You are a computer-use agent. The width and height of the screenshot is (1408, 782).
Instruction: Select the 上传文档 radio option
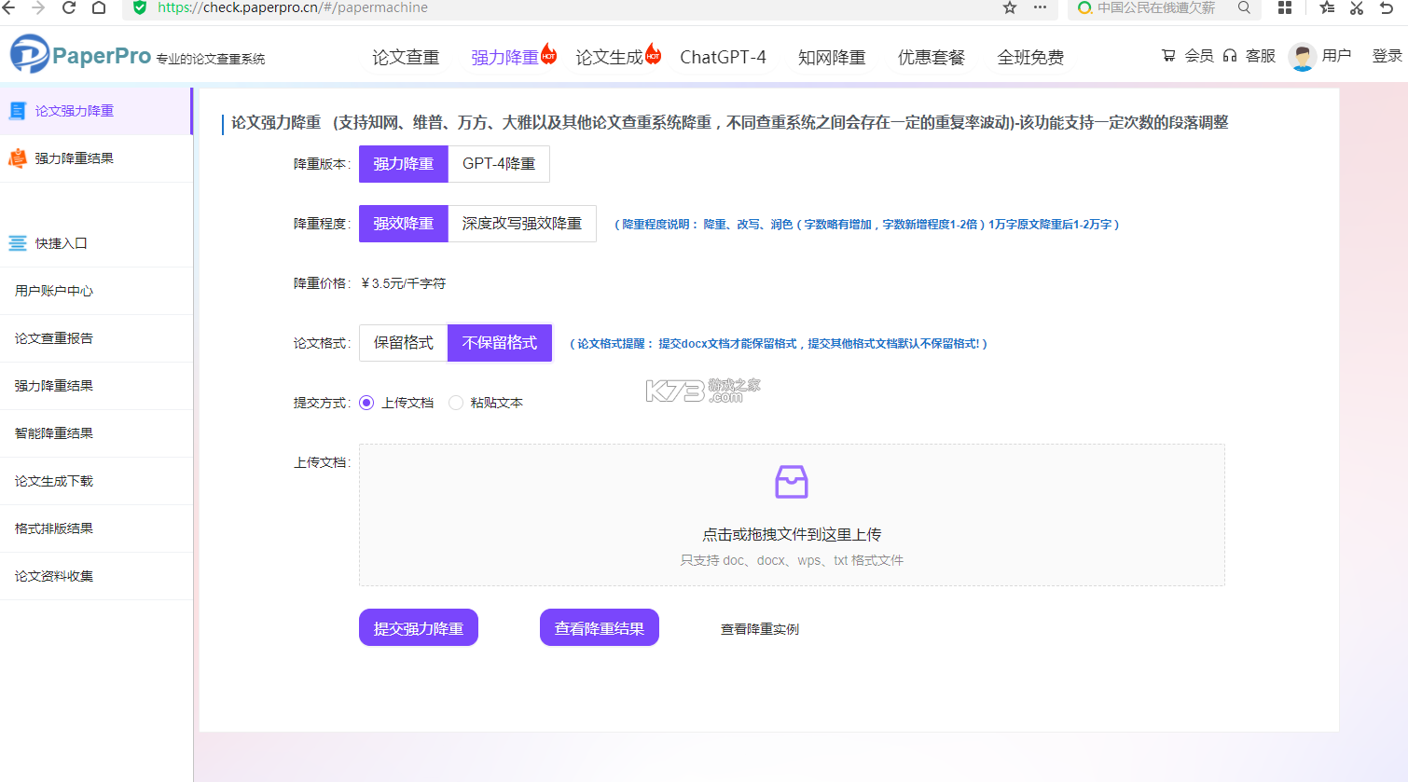[x=366, y=403]
